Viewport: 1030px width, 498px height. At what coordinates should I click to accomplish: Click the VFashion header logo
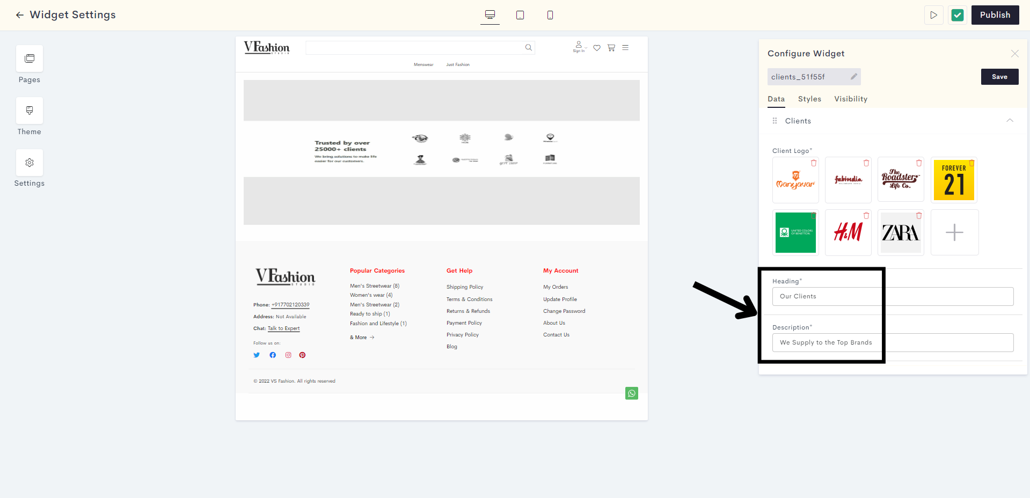[x=267, y=48]
